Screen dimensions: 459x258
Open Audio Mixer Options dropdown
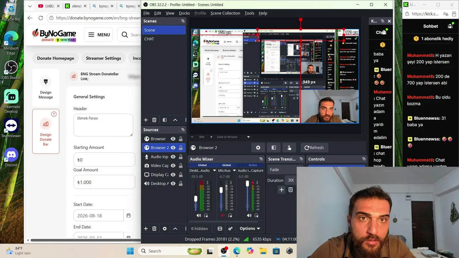click(x=250, y=229)
